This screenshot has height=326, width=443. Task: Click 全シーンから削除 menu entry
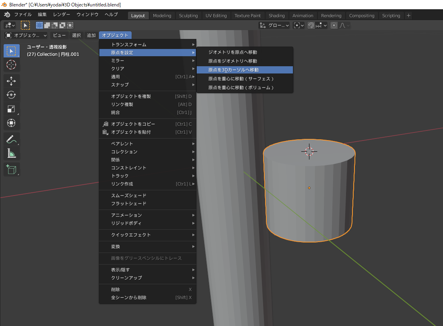click(148, 297)
